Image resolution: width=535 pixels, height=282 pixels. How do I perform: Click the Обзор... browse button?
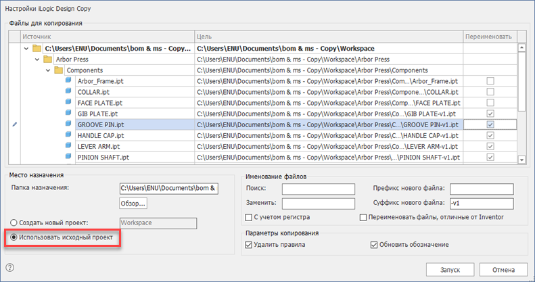[x=133, y=203]
